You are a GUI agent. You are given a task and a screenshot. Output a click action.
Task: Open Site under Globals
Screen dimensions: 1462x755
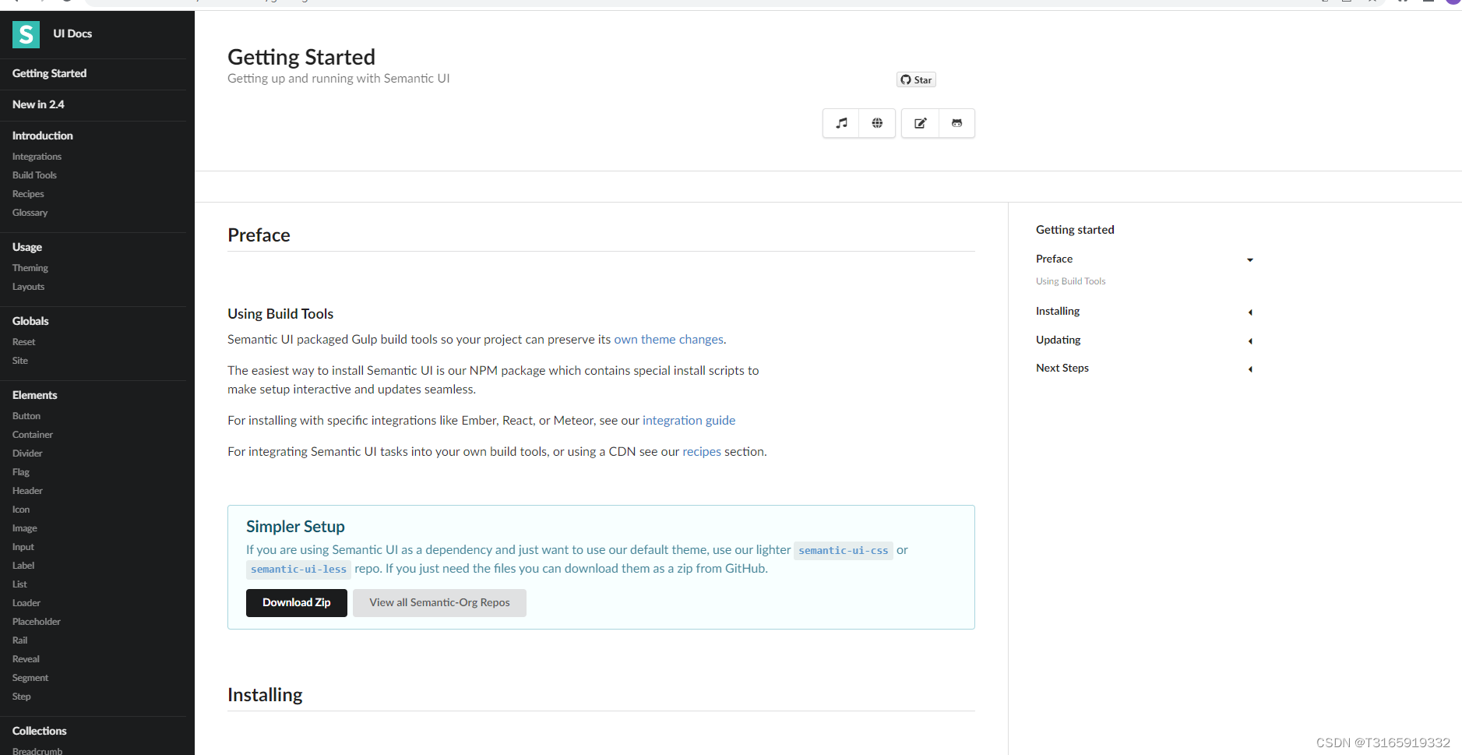tap(20, 361)
